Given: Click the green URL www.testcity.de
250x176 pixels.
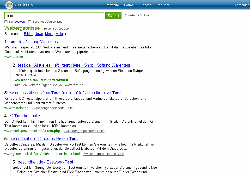Looking at the screenshot, I should pos(16,108).
